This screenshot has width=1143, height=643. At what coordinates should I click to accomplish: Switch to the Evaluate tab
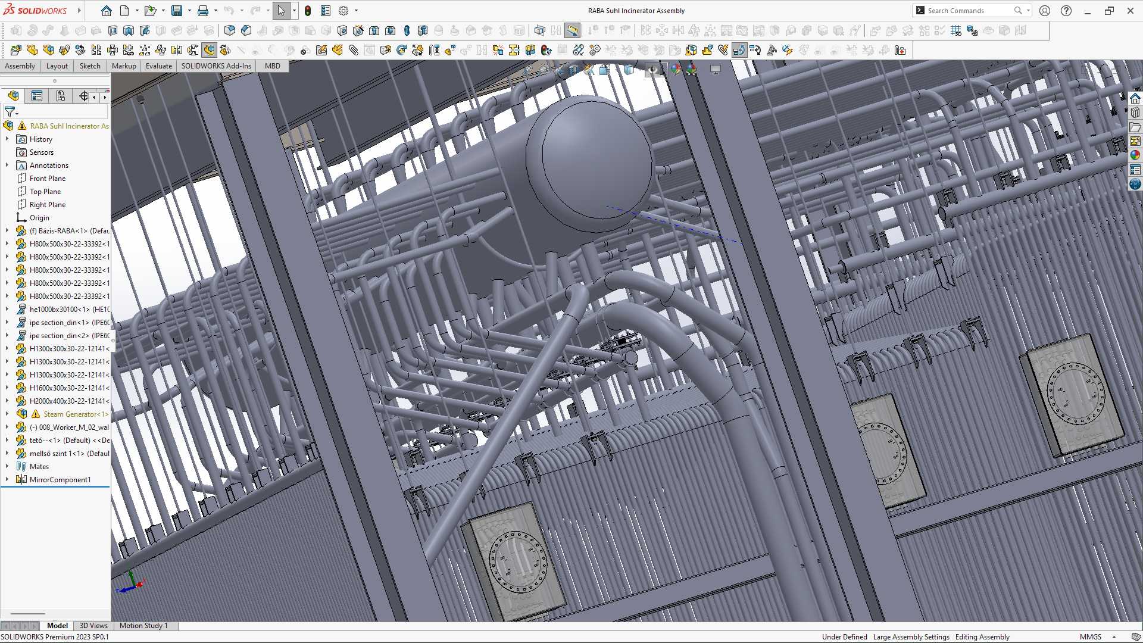point(159,66)
